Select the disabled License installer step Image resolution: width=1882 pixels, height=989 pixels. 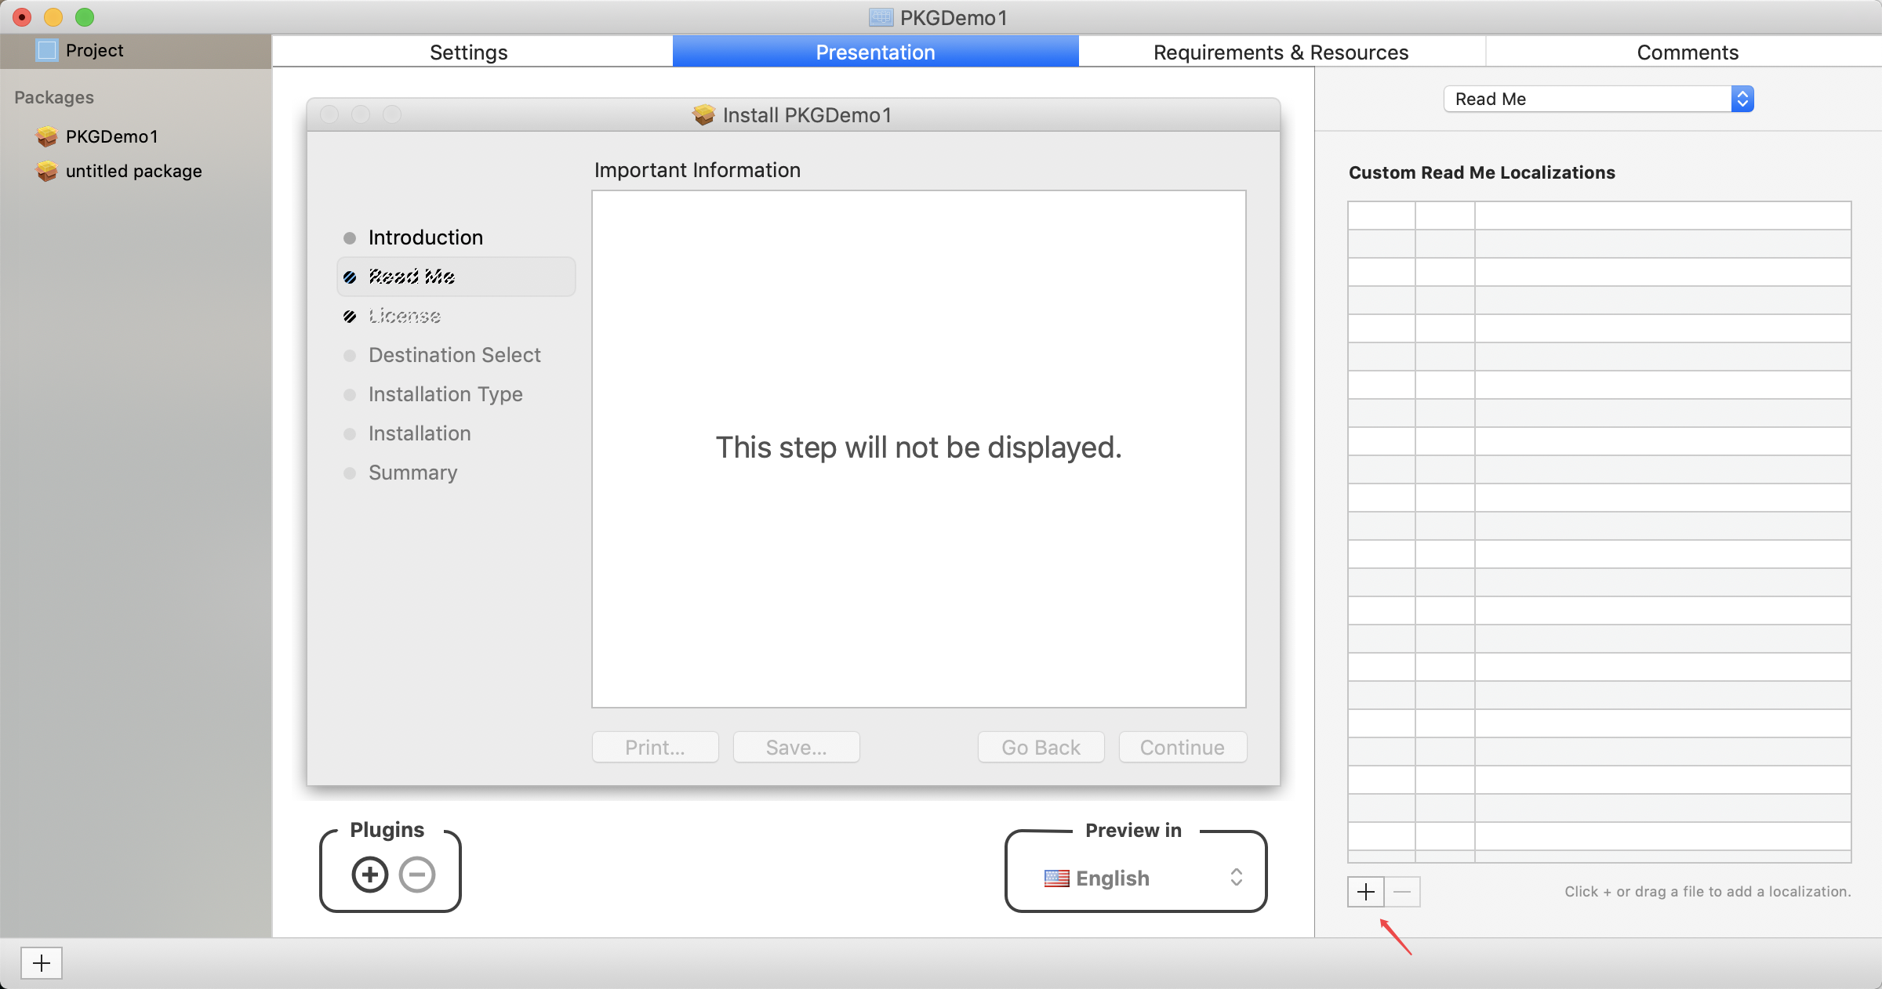pos(405,316)
